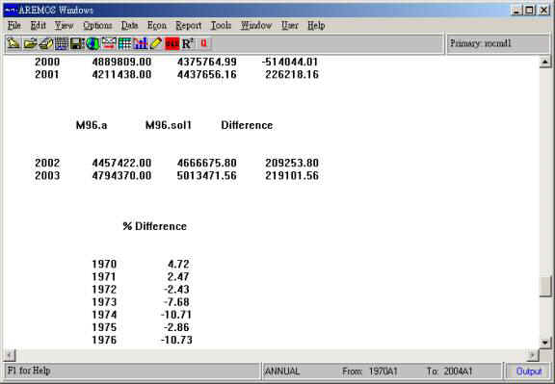This screenshot has height=384, width=555.
Task: Click the vertical scrollbar up arrow
Action: tap(544, 63)
